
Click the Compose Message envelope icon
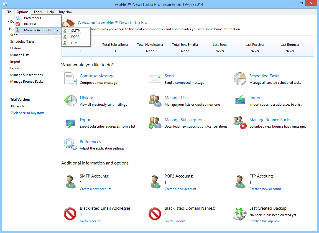[70, 79]
